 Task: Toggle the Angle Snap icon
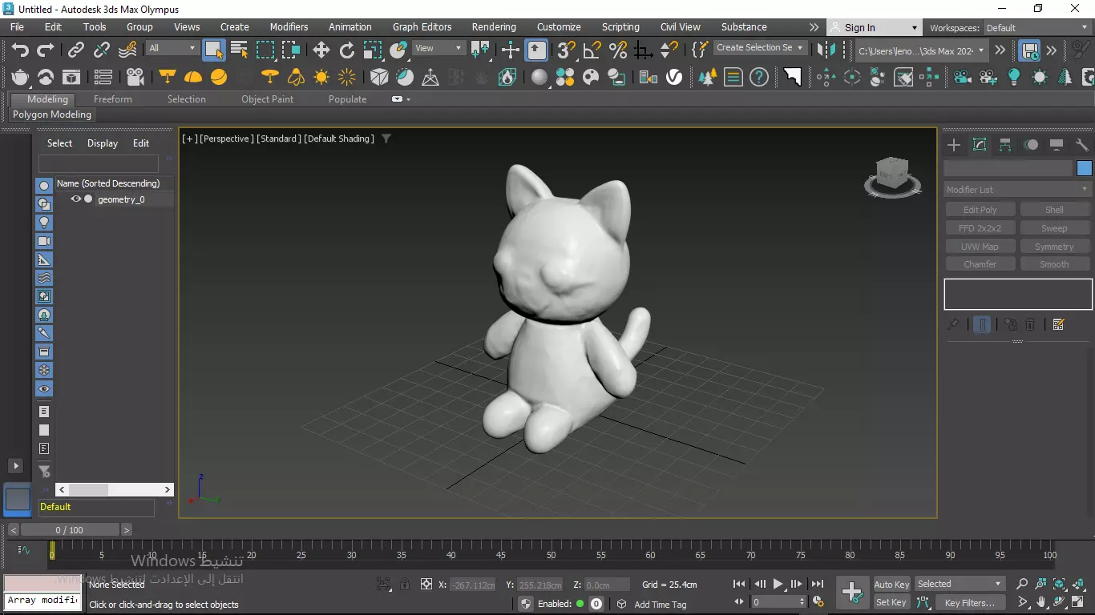[x=592, y=50]
